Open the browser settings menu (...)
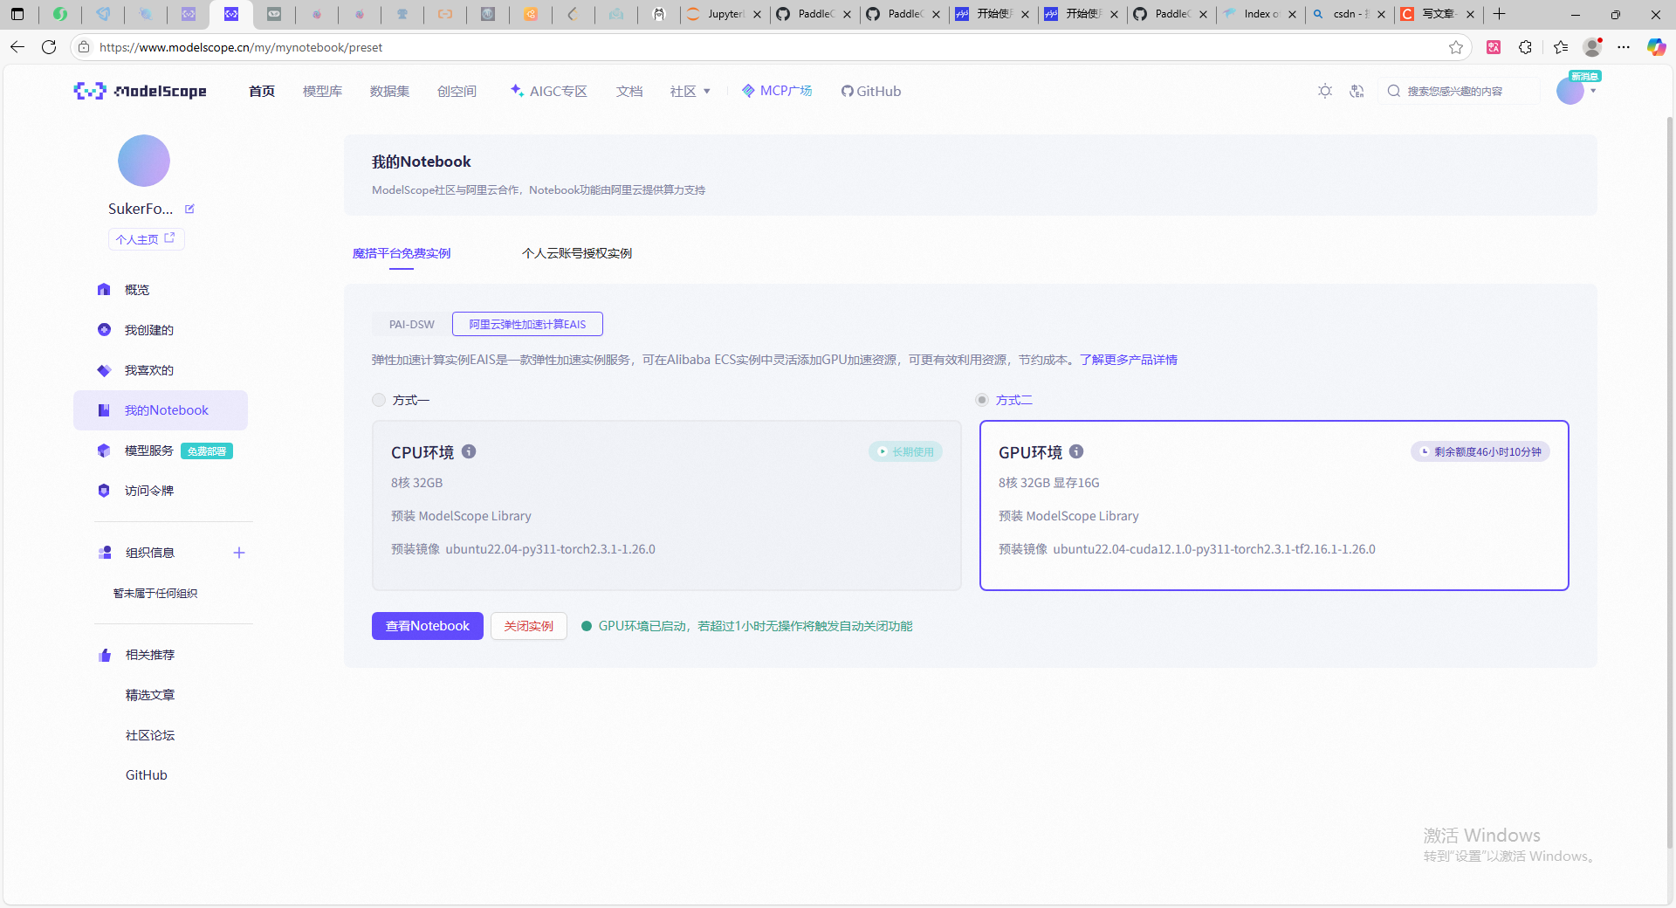Screen dimensions: 1676x908 pyautogui.click(x=1624, y=47)
